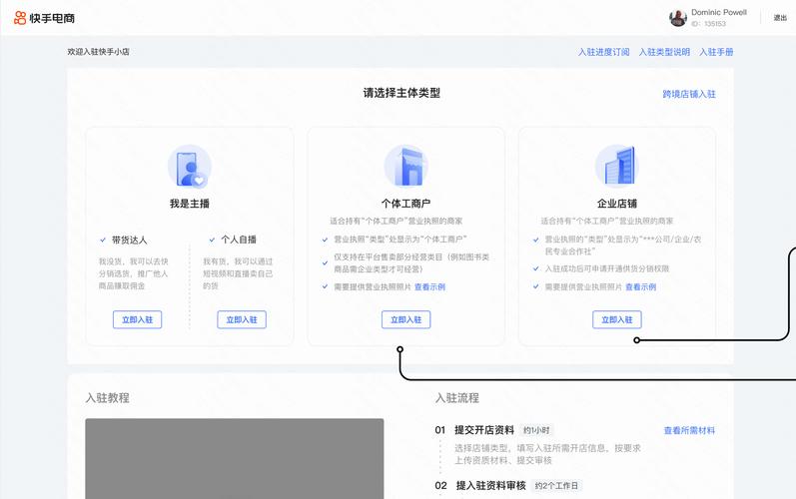The width and height of the screenshot is (796, 499).
Task: Click the 我是主播 streamer illustration icon
Action: pos(189,167)
